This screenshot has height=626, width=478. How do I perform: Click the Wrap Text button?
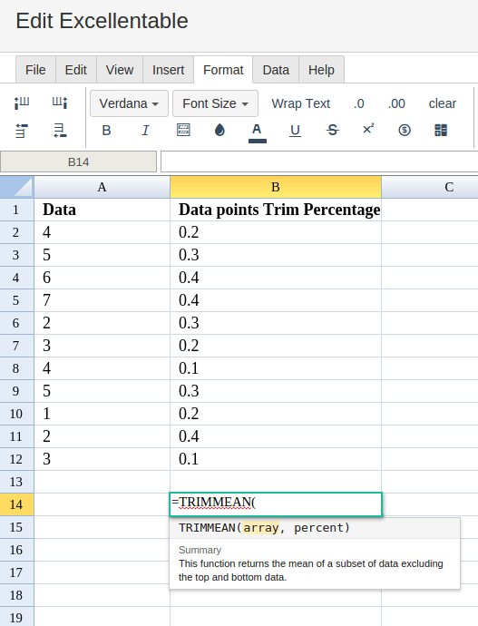click(301, 103)
